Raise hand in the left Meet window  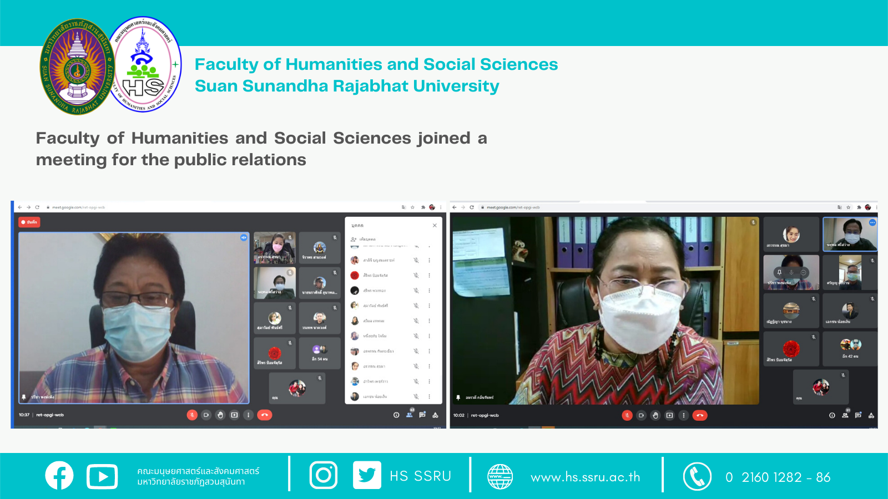tap(220, 415)
